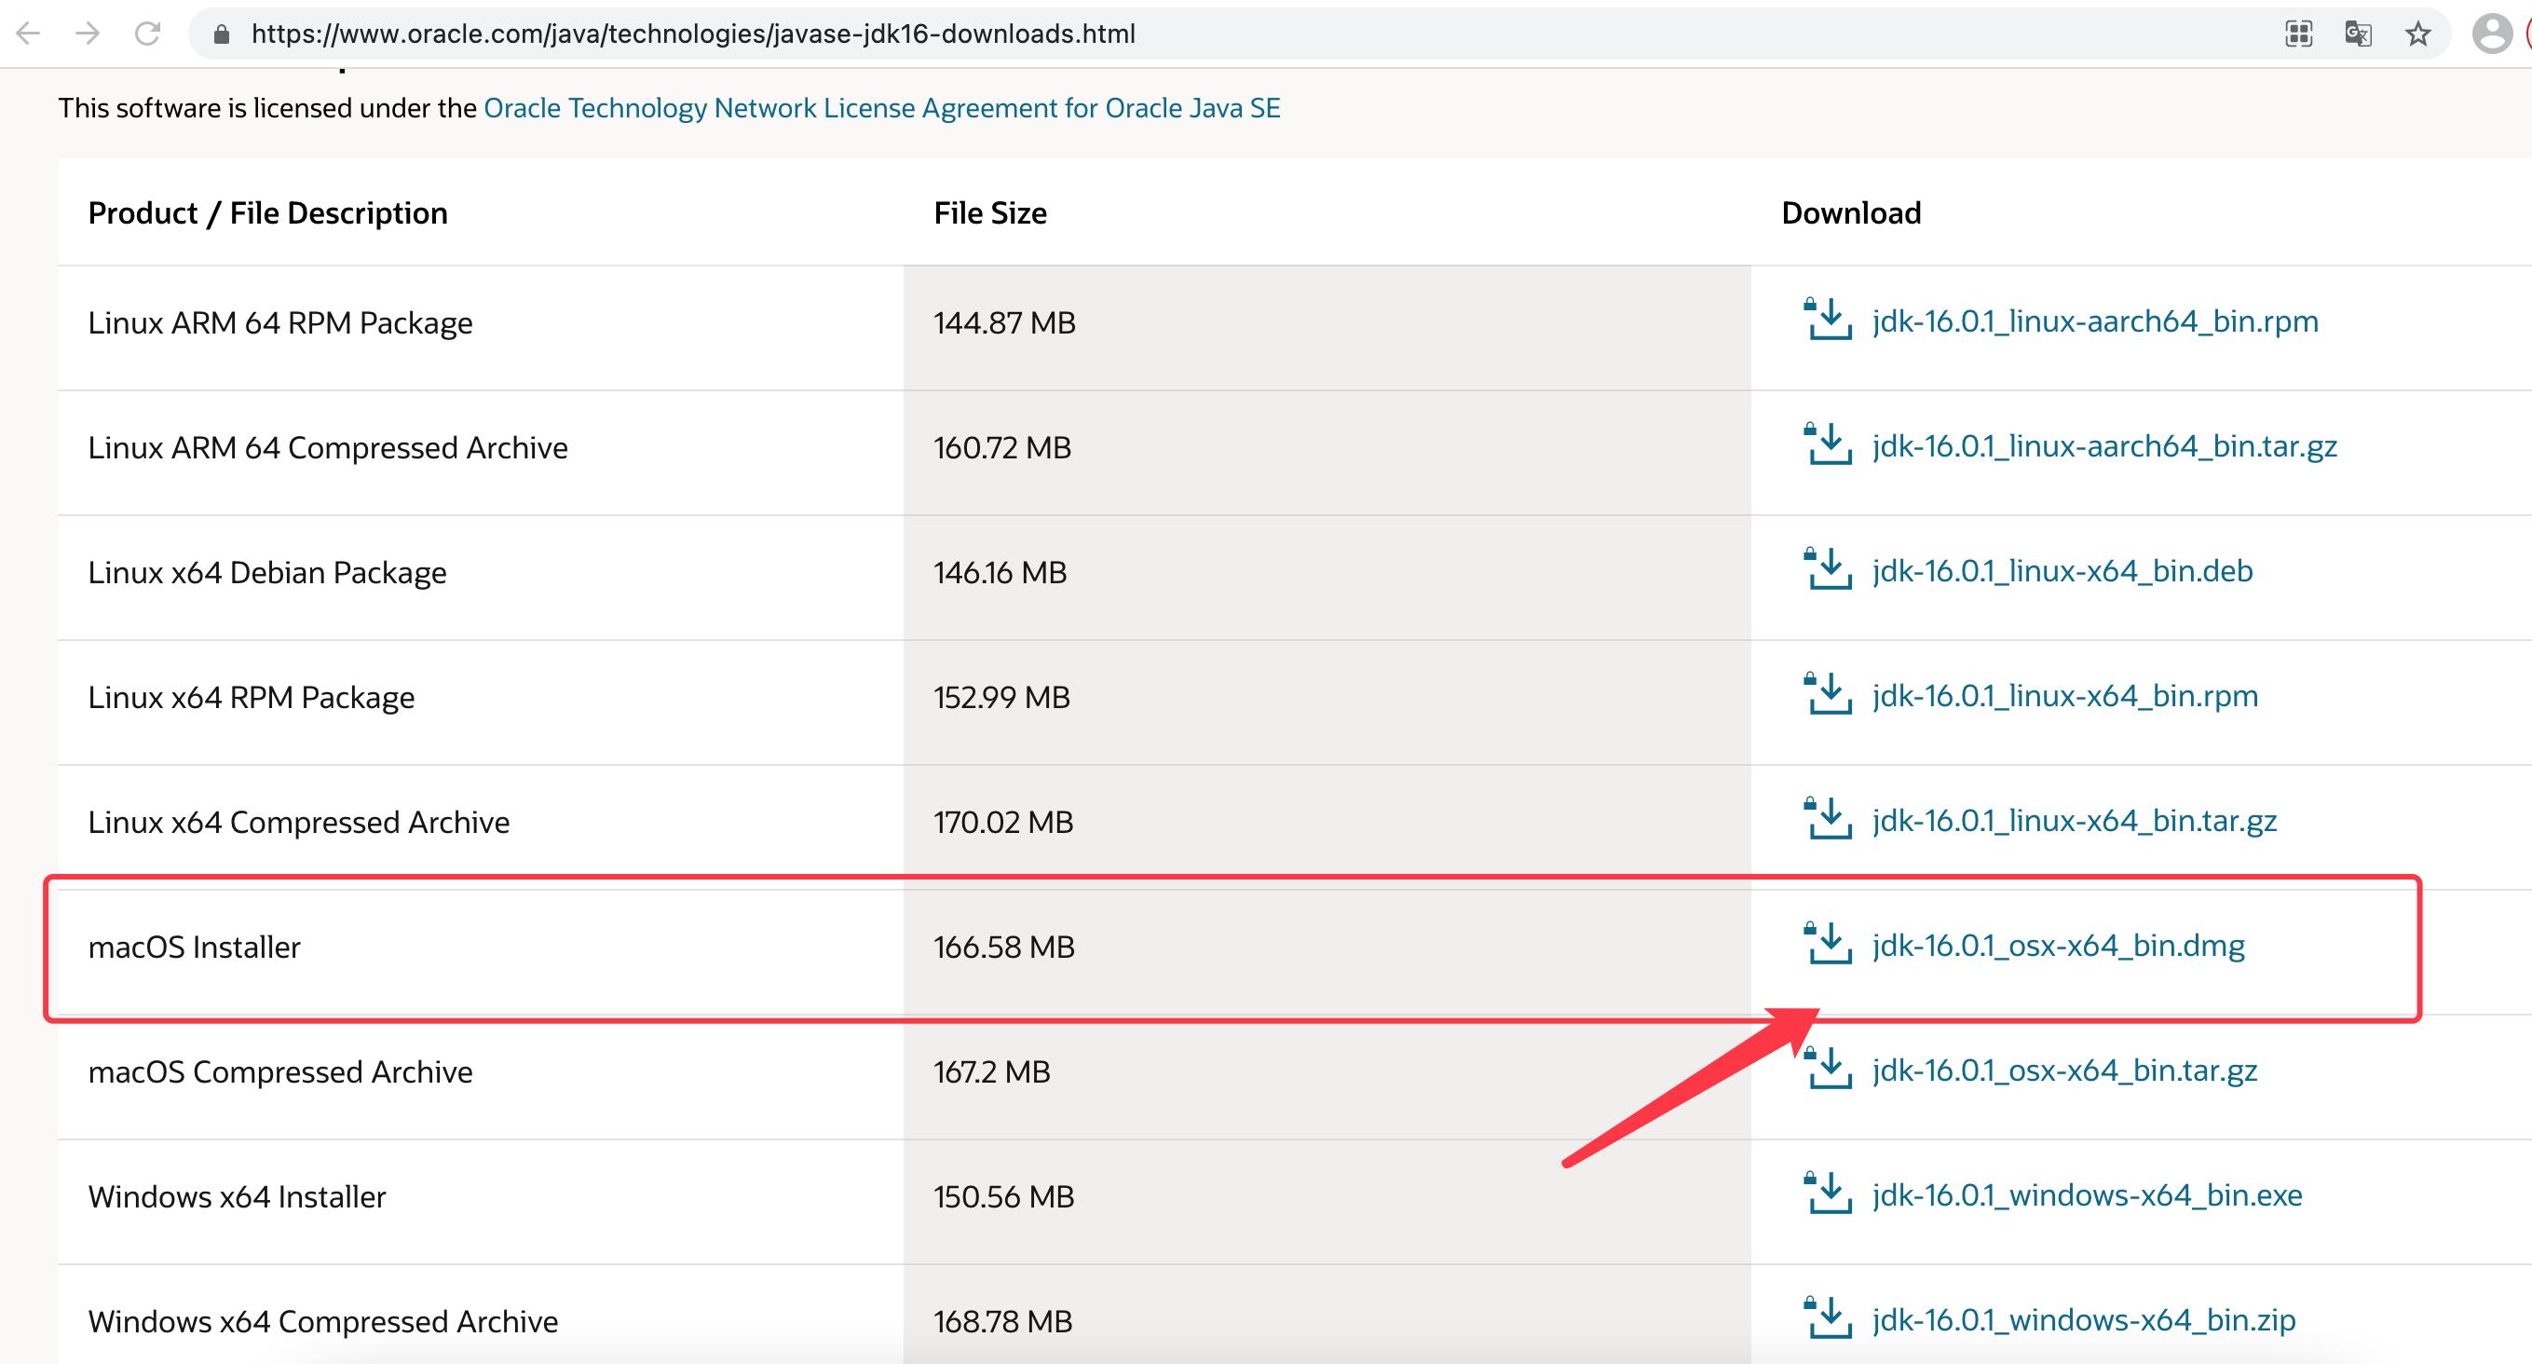This screenshot has width=2532, height=1364.
Task: Select Windows x64 Compressed Archive label
Action: click(x=322, y=1322)
